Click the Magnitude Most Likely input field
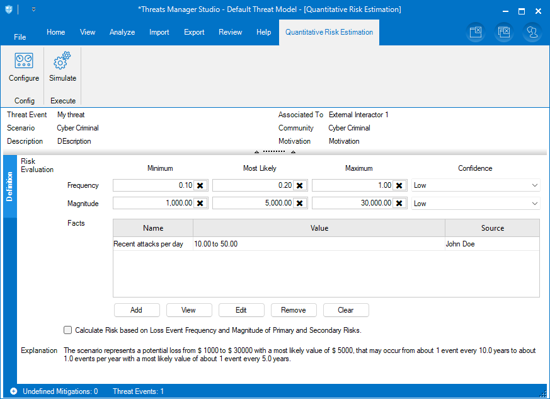 click(x=253, y=203)
